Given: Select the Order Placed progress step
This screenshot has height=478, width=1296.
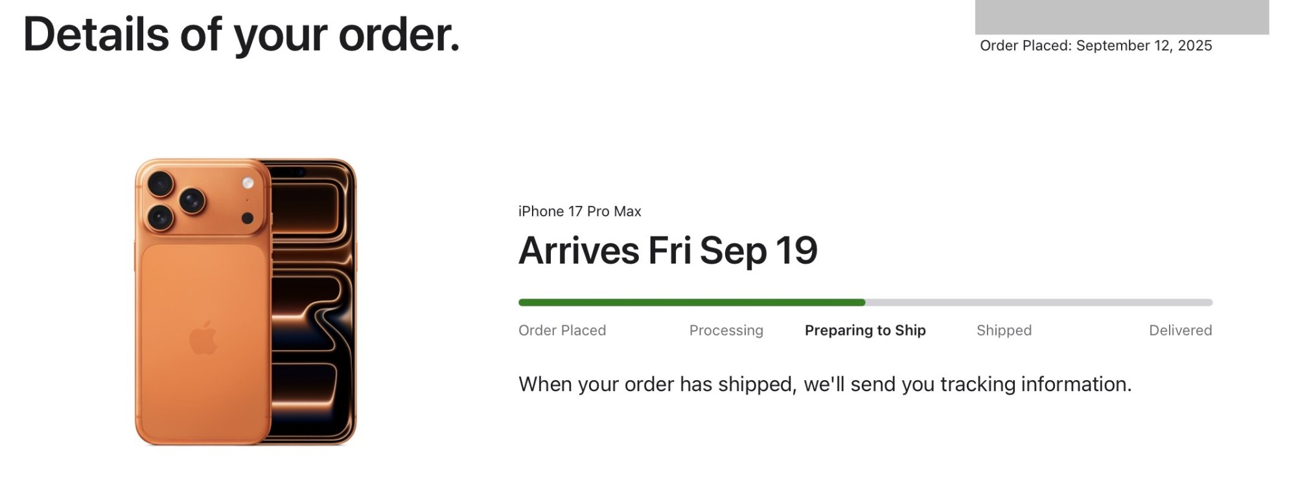Looking at the screenshot, I should 562,330.
